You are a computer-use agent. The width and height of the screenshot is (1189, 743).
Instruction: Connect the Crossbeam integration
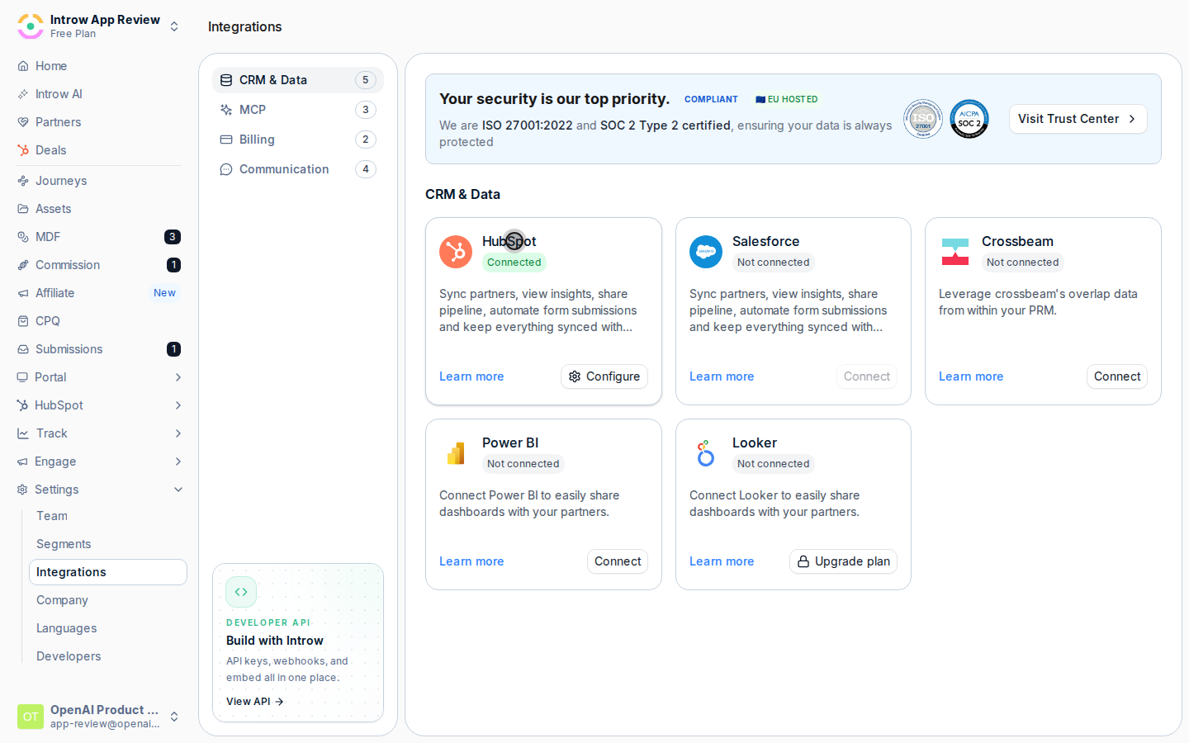click(x=1117, y=376)
